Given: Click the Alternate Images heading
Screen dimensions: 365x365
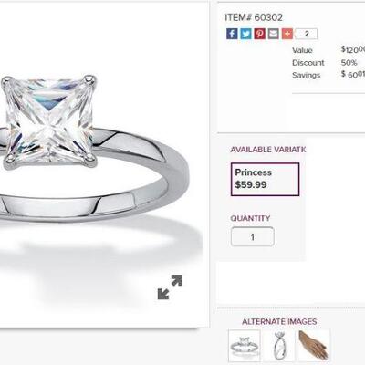Looking at the screenshot, I should point(279,321).
